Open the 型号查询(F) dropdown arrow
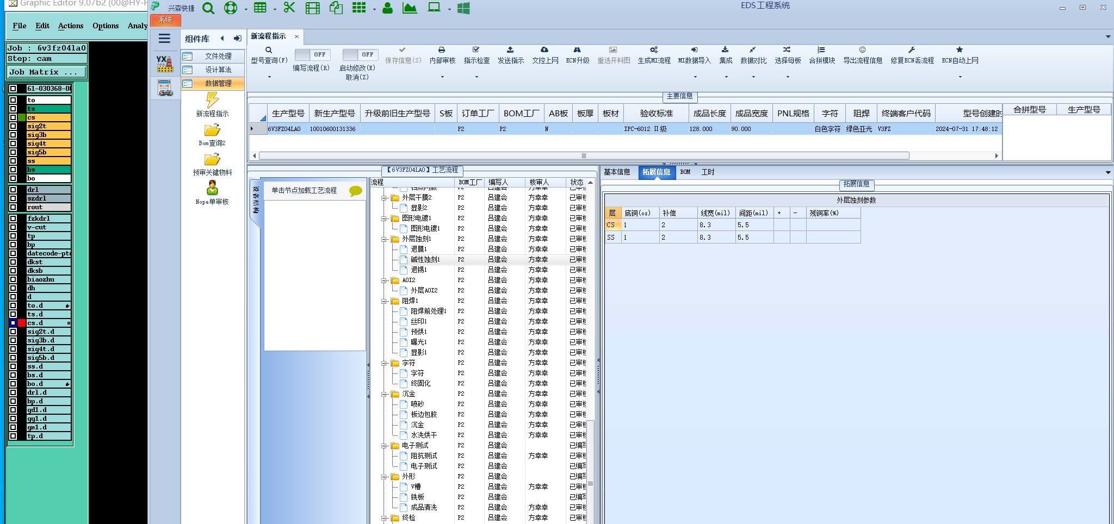 pyautogui.click(x=269, y=77)
